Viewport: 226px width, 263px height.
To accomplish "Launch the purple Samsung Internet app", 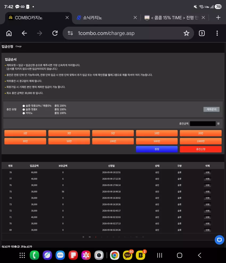I will tap(47, 255).
